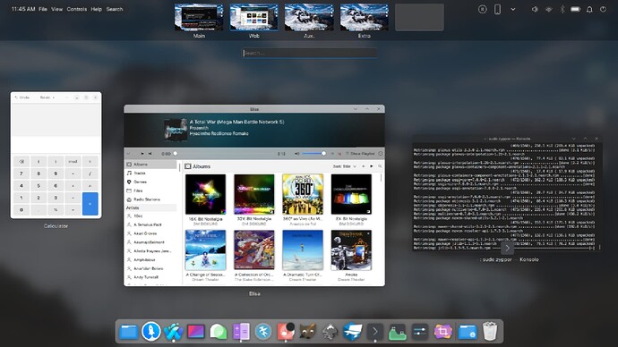Viewport: 618px width, 347px height.
Task: Click the 7 key in Calculator
Action: [x=21, y=173]
